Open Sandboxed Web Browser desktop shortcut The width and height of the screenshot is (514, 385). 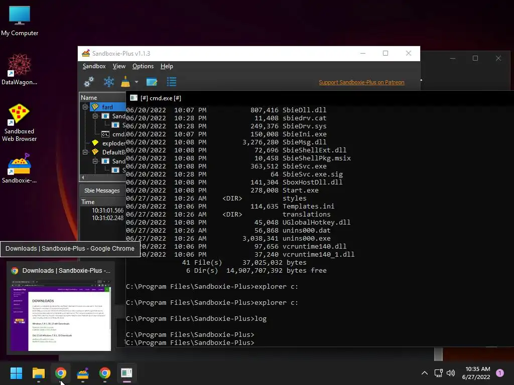point(20,123)
